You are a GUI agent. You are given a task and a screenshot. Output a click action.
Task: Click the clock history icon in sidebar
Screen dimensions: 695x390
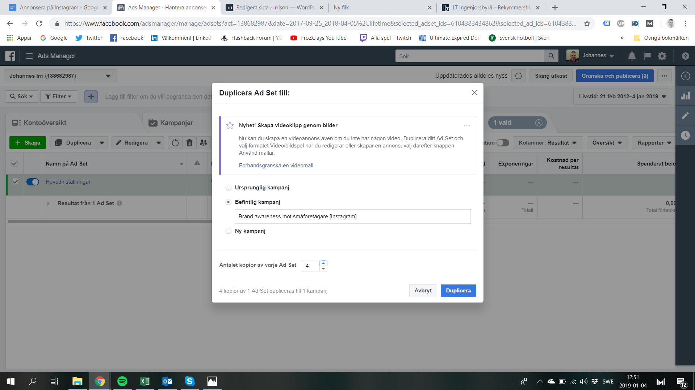[x=685, y=135]
